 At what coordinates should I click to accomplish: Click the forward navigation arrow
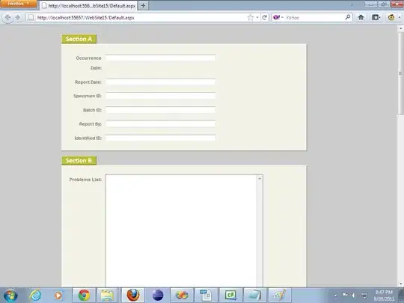[x=17, y=17]
